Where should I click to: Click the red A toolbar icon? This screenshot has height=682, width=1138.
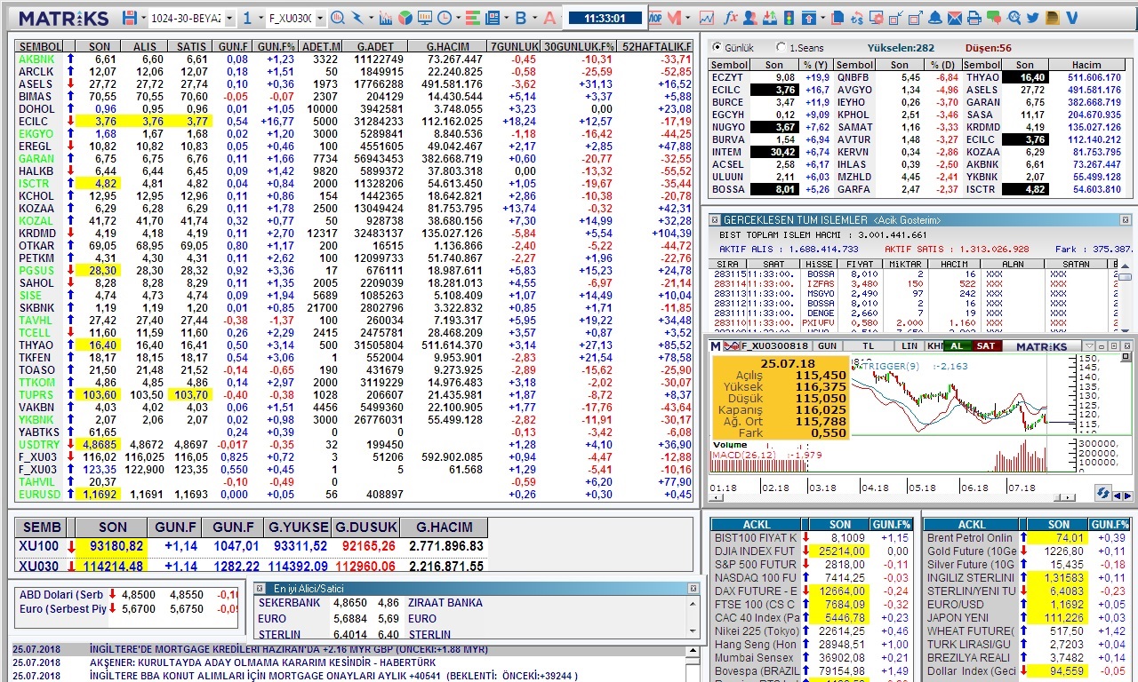click(548, 18)
